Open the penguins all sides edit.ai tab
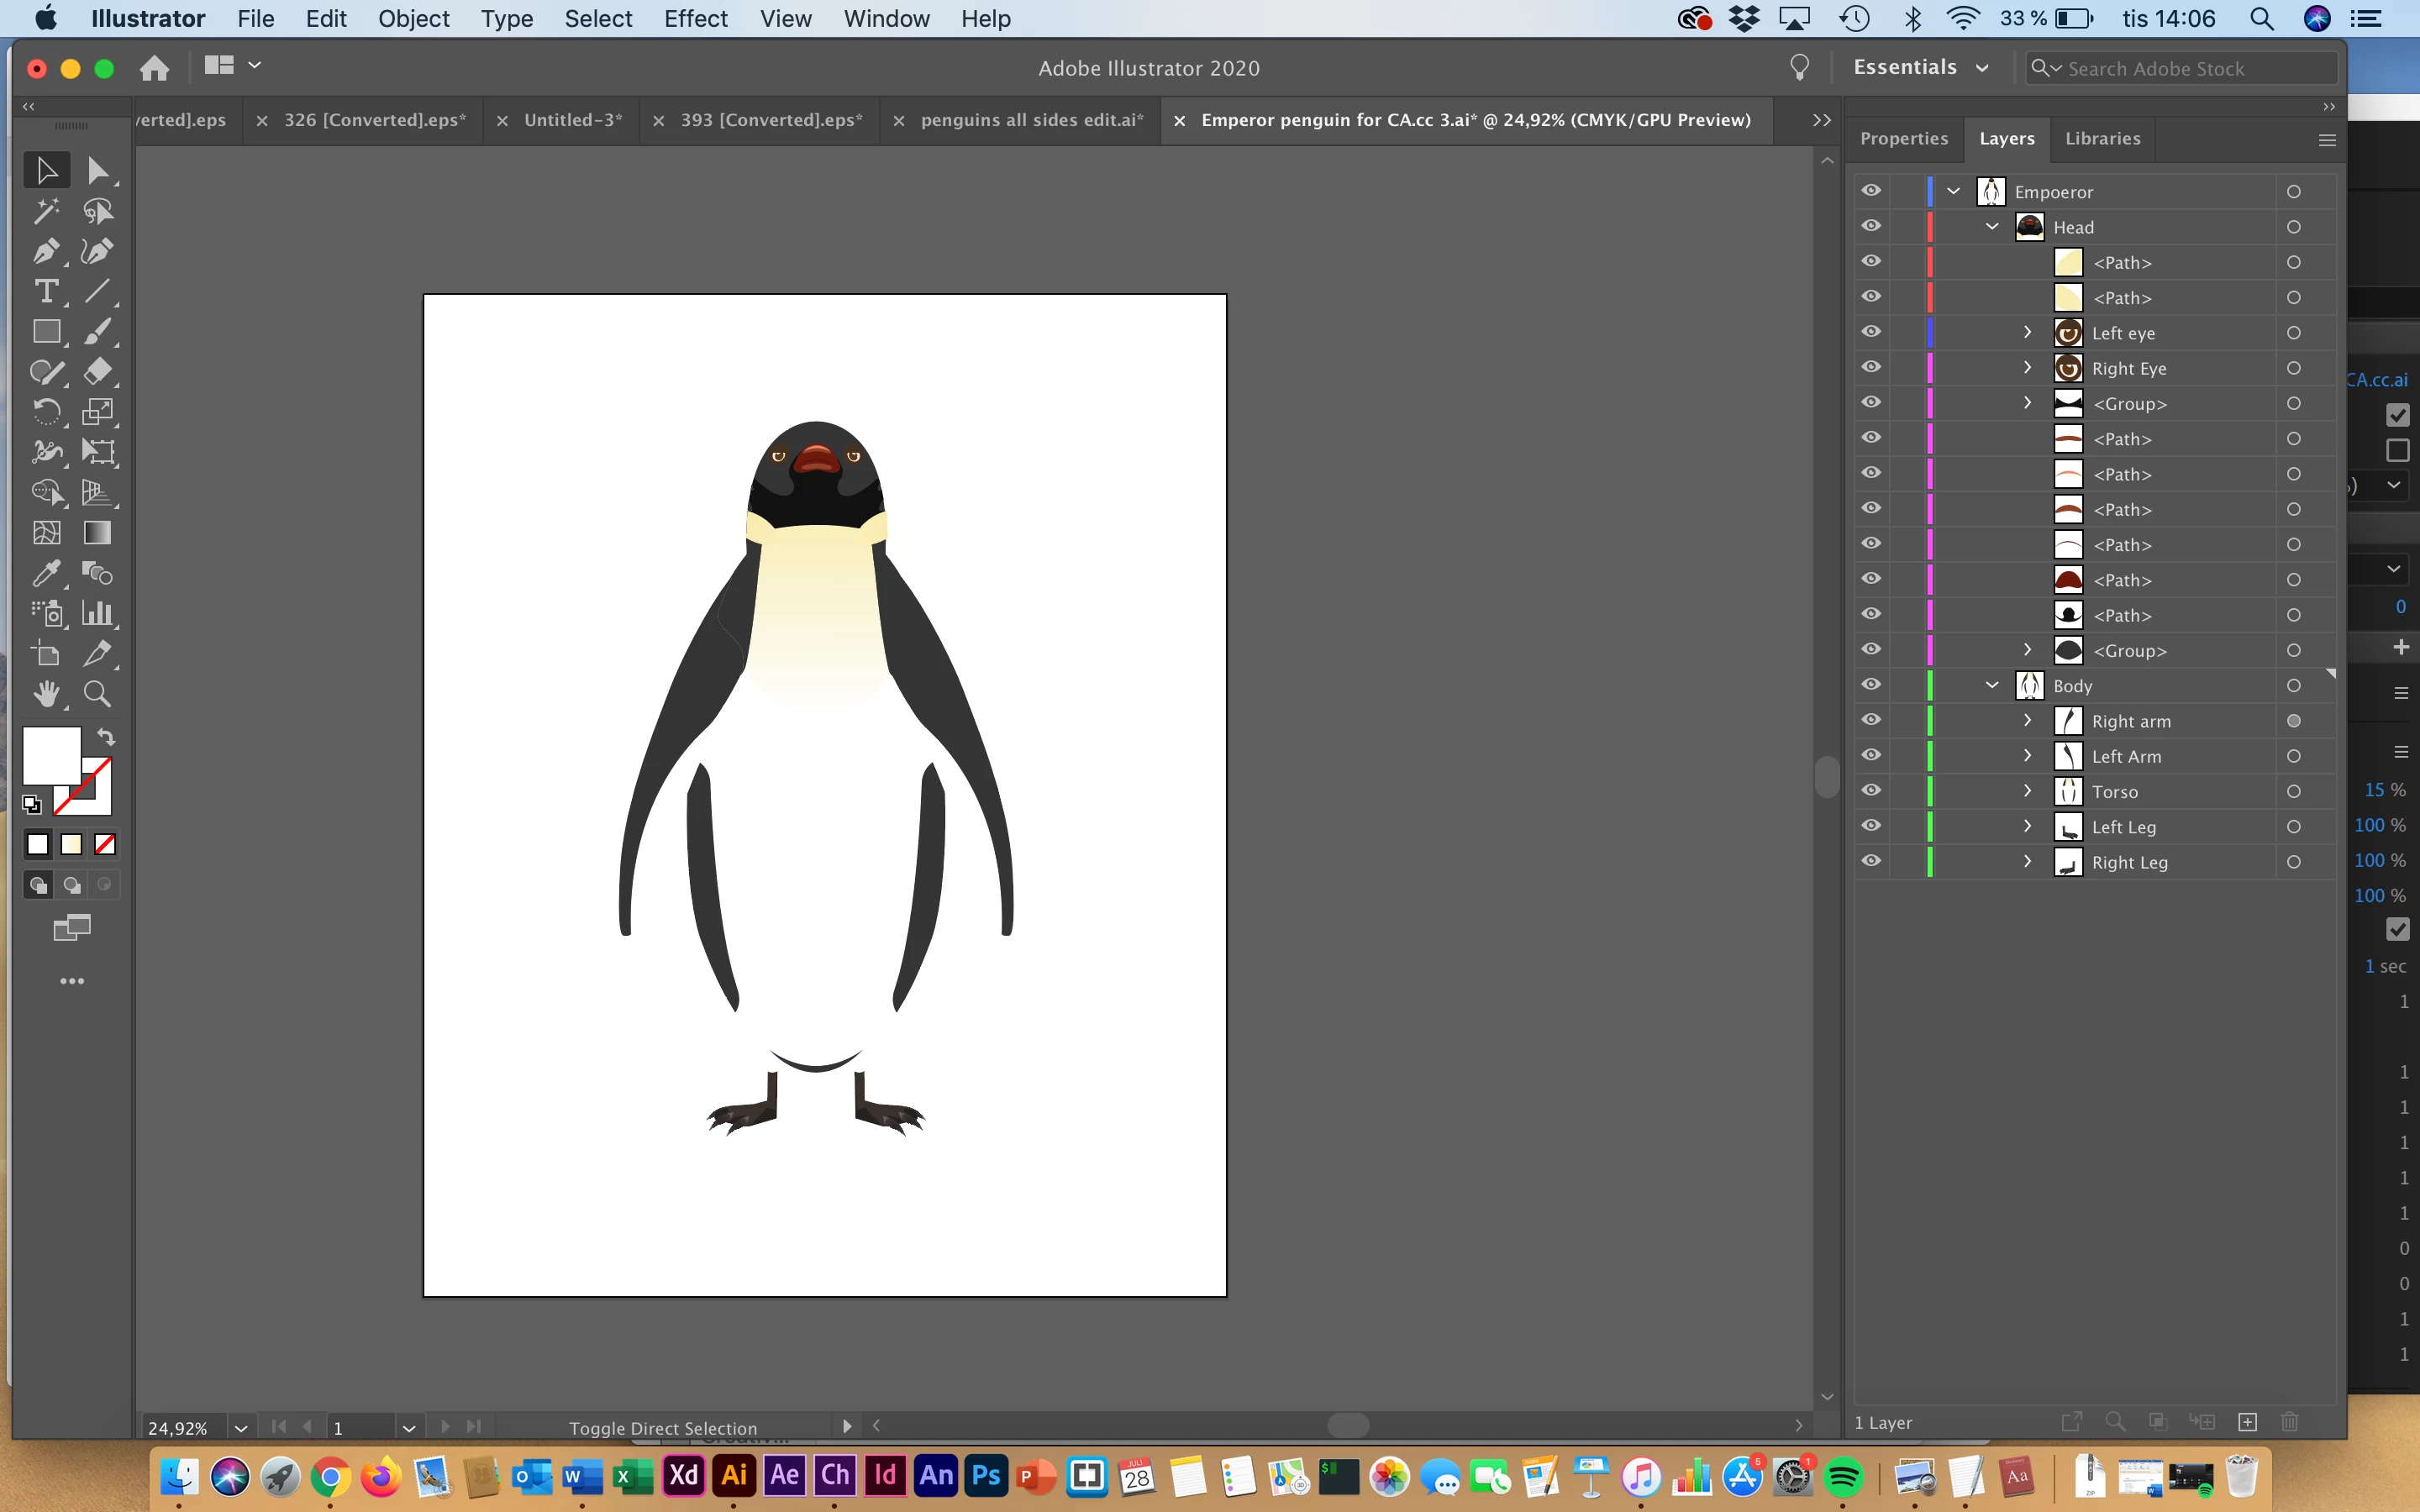The width and height of the screenshot is (2420, 1512). [x=1030, y=120]
